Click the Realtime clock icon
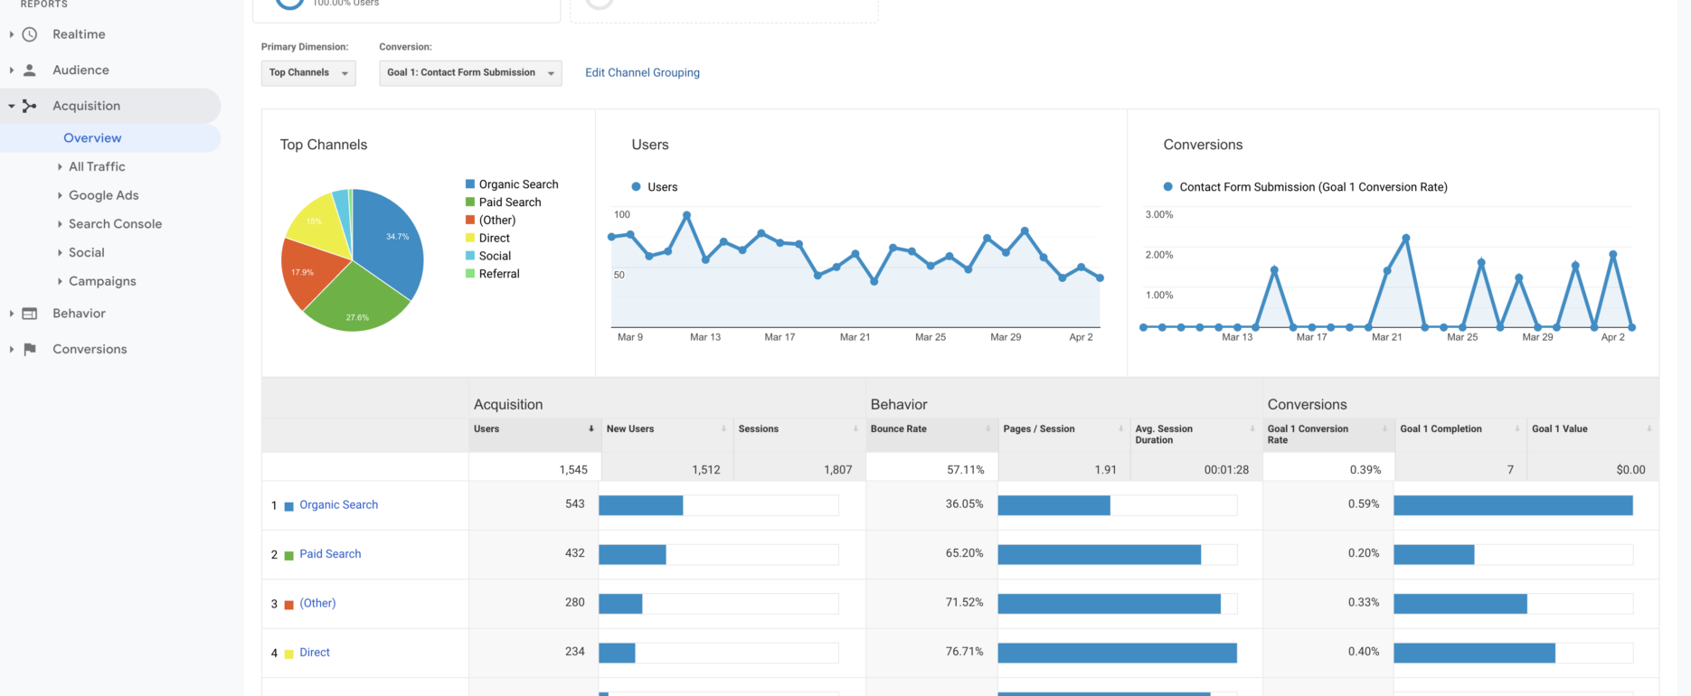 (30, 34)
